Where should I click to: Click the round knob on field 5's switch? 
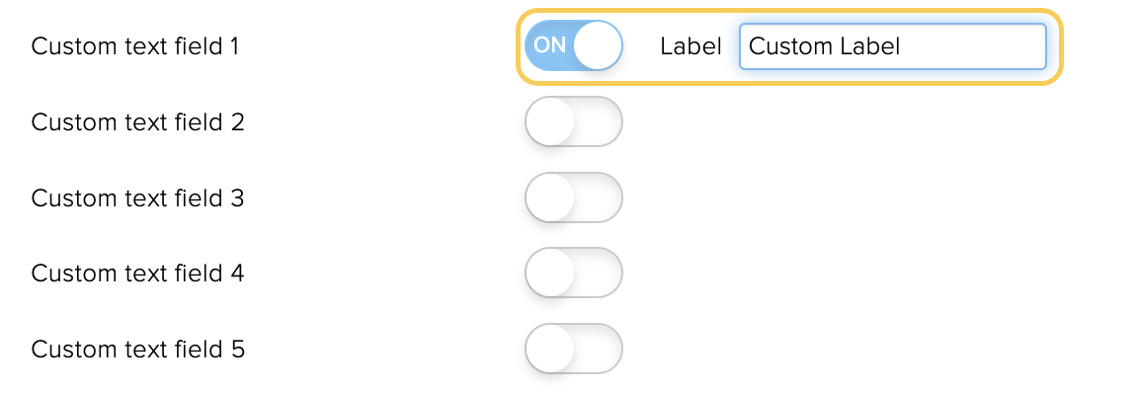point(550,349)
